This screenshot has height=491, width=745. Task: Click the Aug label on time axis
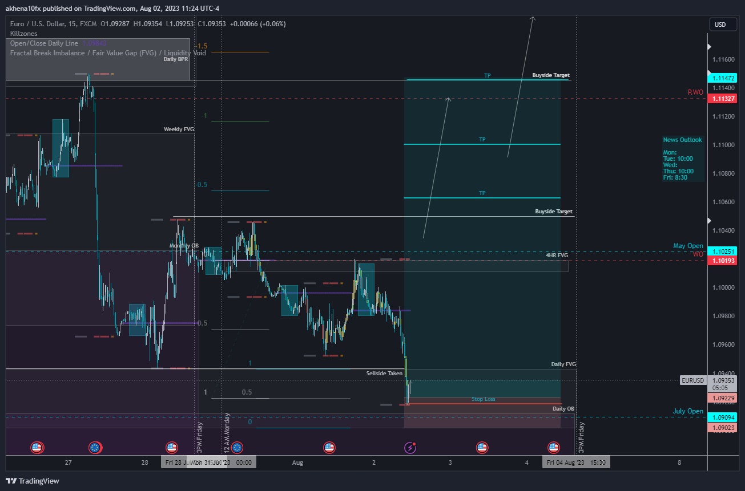pos(297,462)
